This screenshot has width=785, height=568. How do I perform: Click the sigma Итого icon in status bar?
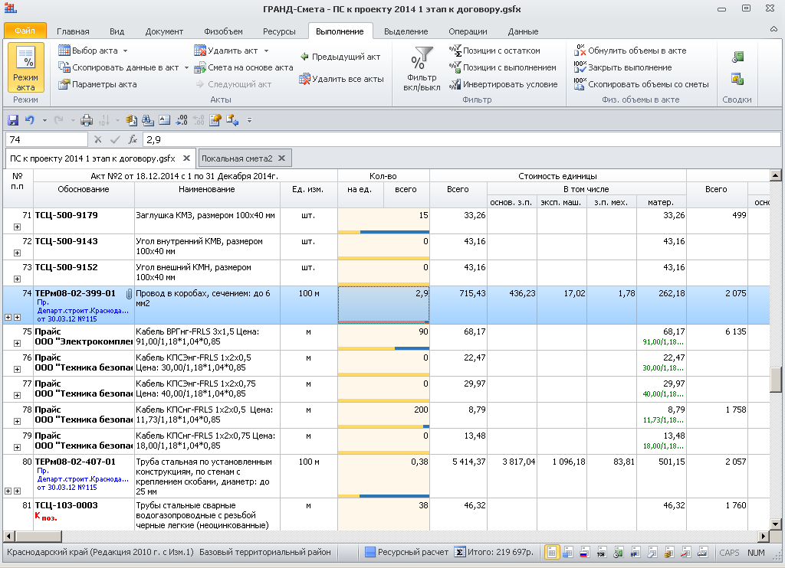[x=460, y=552]
